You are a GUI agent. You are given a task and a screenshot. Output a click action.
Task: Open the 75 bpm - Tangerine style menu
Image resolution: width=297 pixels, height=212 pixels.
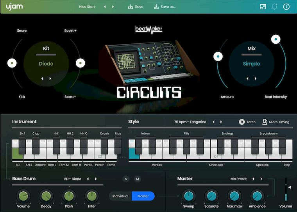[x=190, y=122]
